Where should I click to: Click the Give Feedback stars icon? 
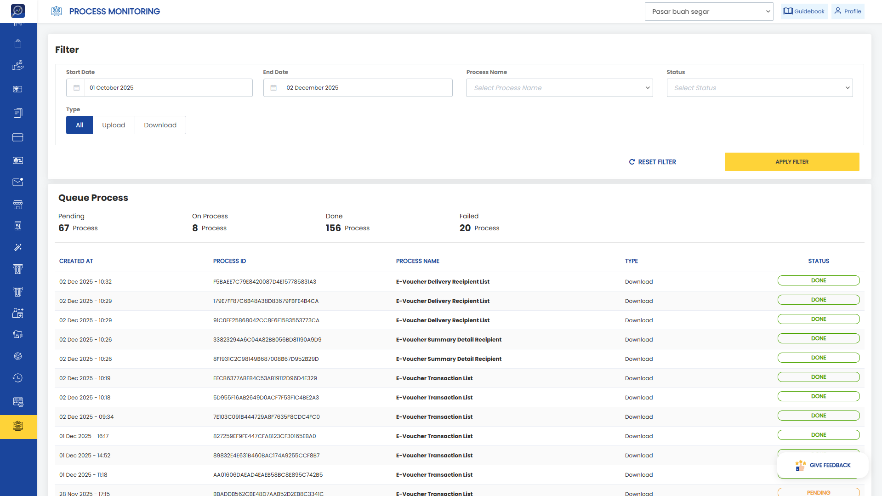(x=800, y=465)
